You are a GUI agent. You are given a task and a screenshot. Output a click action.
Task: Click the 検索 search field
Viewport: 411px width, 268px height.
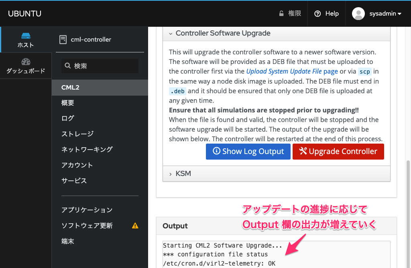coord(100,66)
